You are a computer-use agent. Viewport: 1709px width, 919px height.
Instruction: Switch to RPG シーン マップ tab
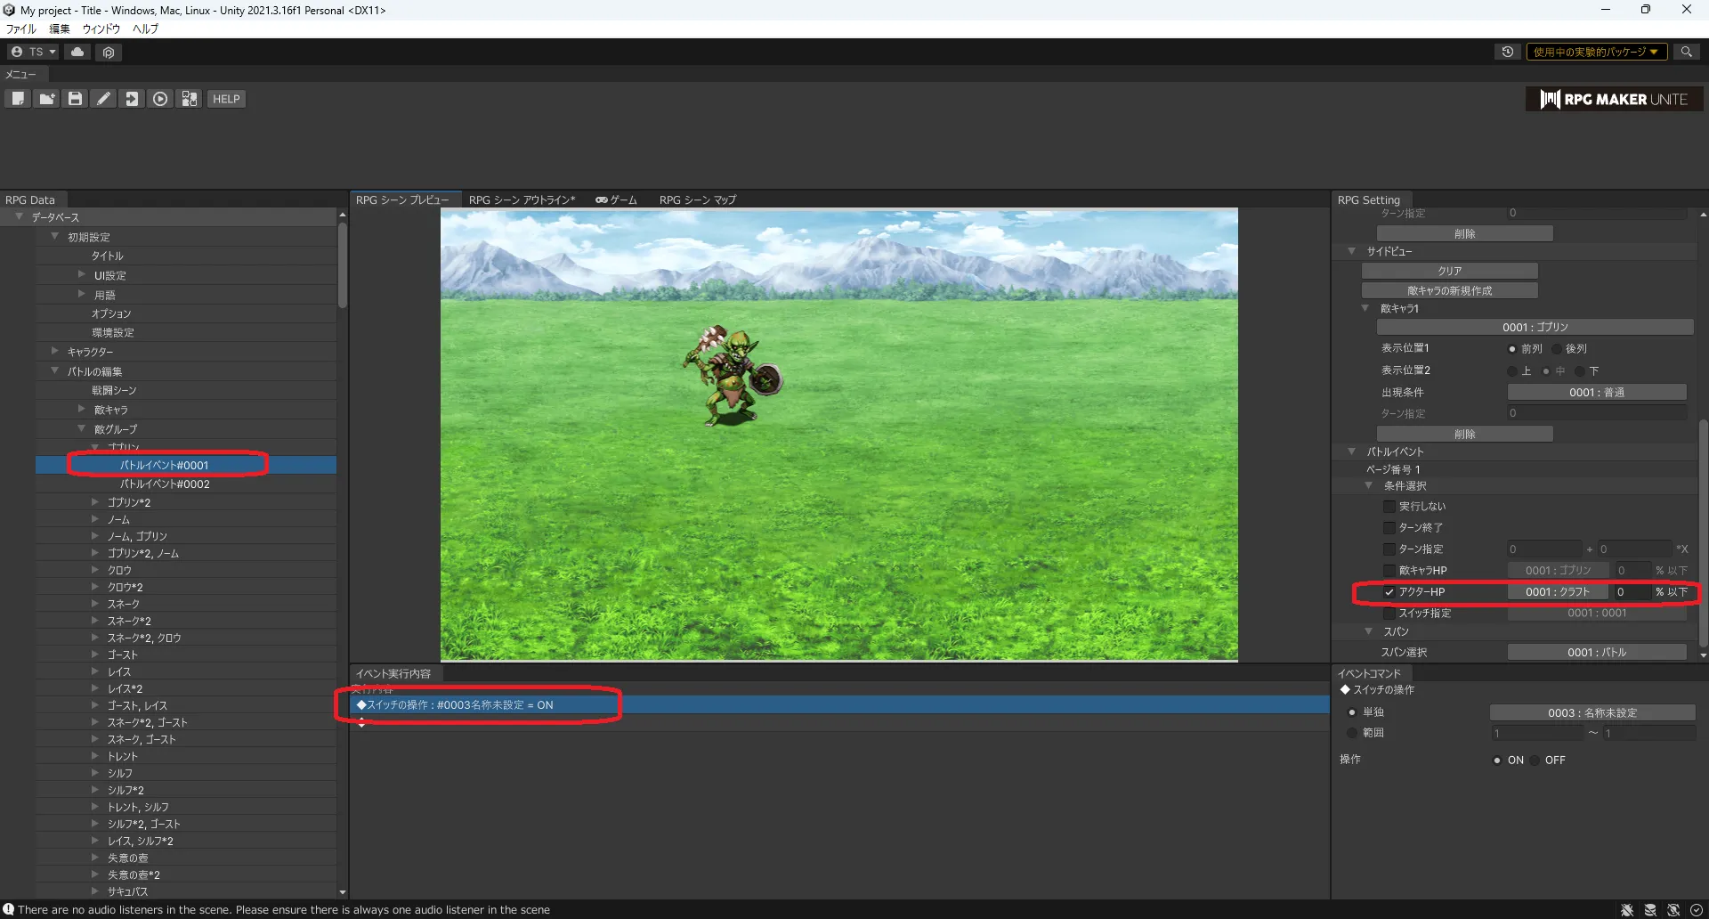698,199
